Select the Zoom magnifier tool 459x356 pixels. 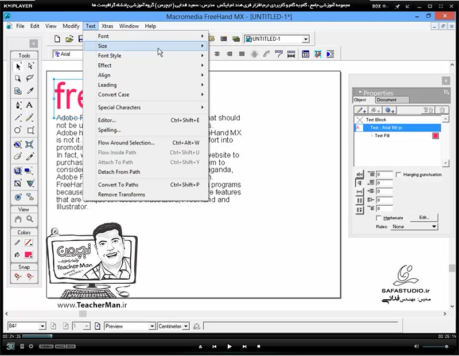coord(30,219)
